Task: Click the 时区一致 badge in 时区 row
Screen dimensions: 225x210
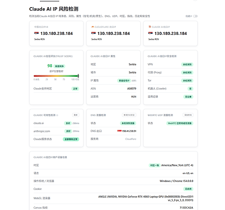Action: click(x=154, y=165)
